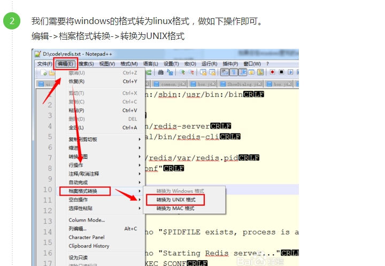Click the text "/redis-server" in editor
Viewport: 385px width, 266px height.
point(179,126)
